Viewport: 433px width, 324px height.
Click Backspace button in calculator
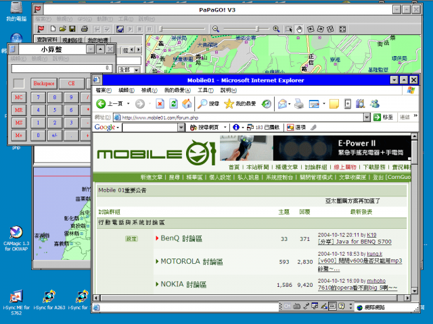tap(44, 83)
